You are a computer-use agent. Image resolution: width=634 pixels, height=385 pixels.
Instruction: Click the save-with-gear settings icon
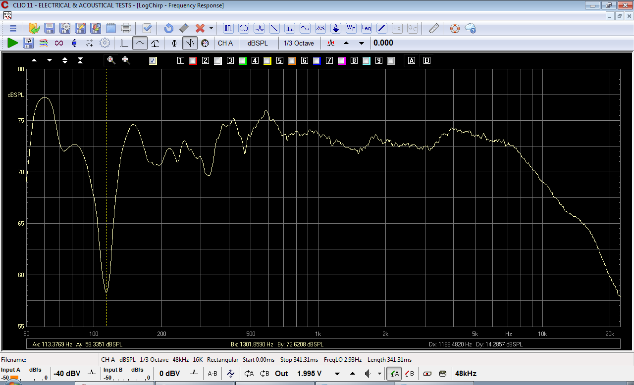[x=65, y=28]
